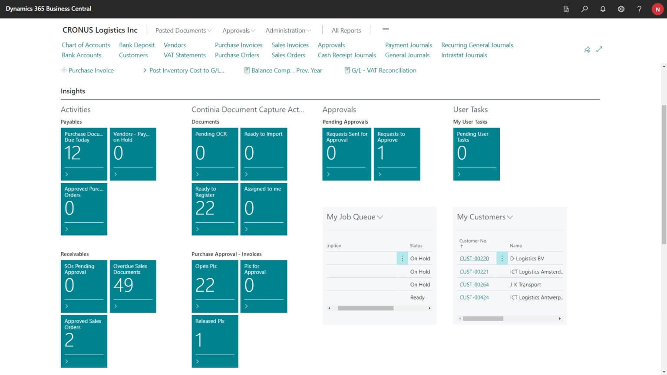Open the user avatar N account menu

pyautogui.click(x=657, y=9)
